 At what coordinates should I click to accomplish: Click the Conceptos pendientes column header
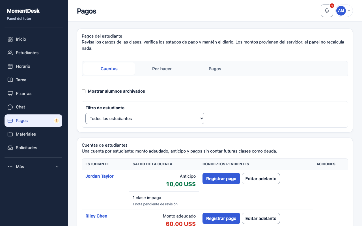pos(226,164)
